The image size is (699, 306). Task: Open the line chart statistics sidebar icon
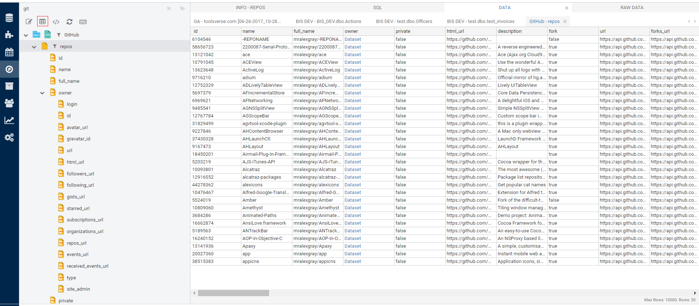point(9,120)
